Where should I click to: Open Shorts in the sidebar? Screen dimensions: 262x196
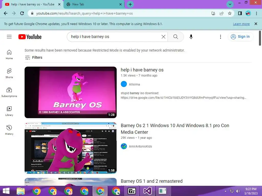9,73
